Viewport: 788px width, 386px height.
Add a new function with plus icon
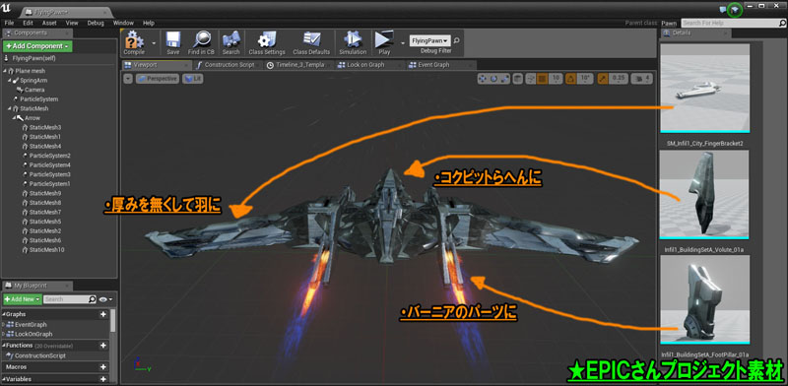[103, 346]
